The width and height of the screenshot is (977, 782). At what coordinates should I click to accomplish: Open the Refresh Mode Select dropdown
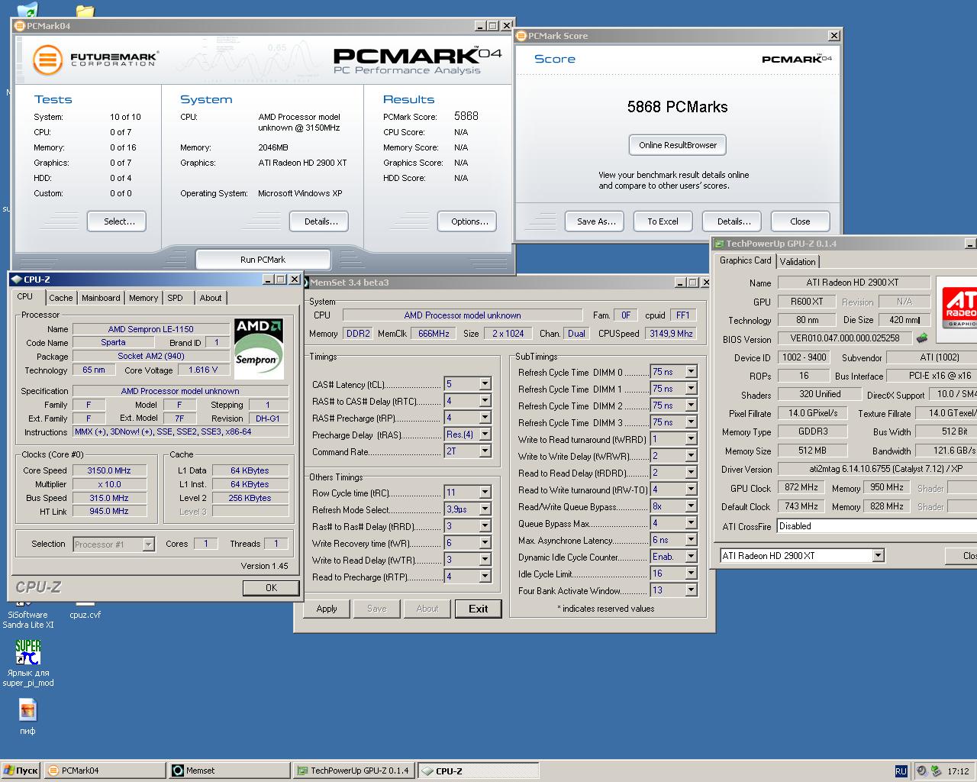pos(485,509)
